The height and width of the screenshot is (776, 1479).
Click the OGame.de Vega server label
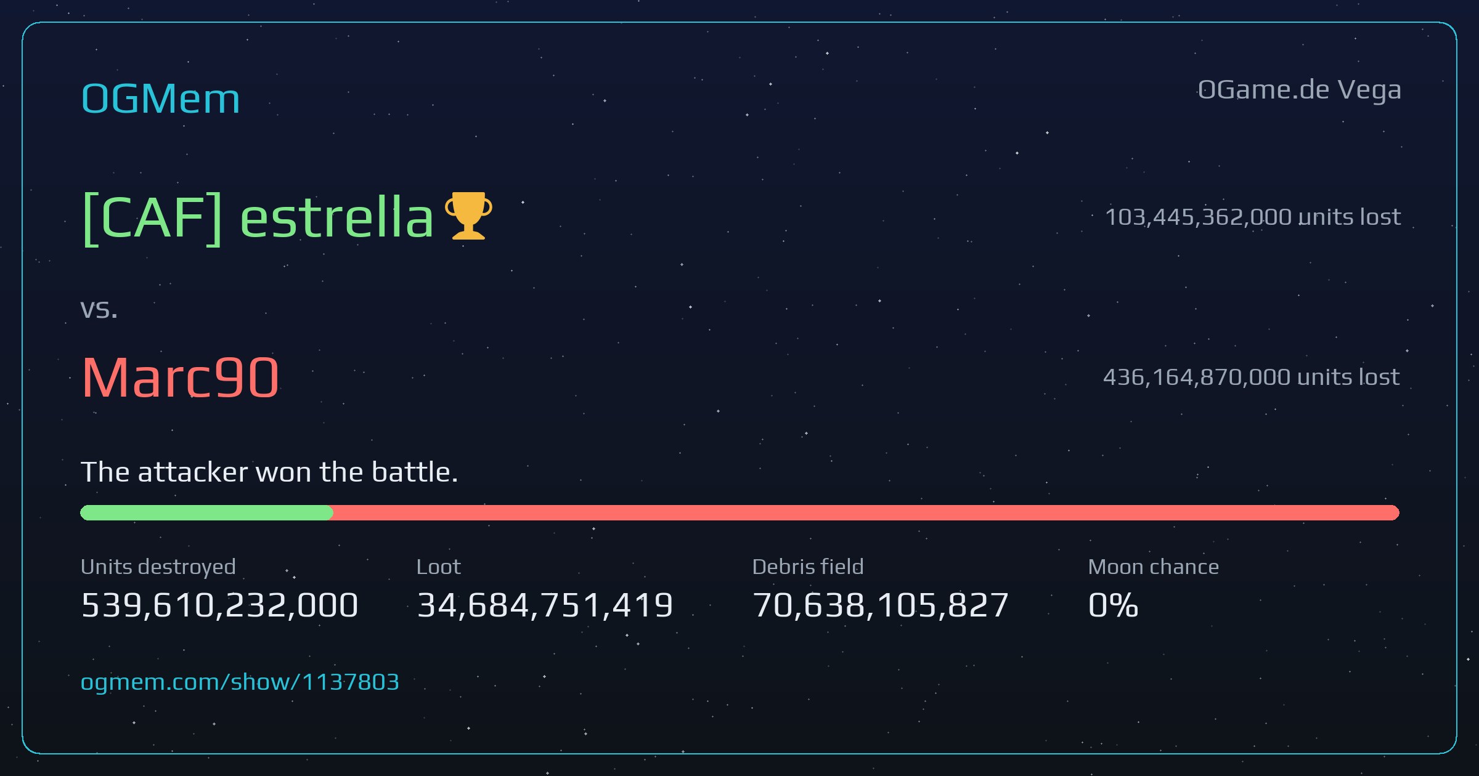click(1300, 91)
